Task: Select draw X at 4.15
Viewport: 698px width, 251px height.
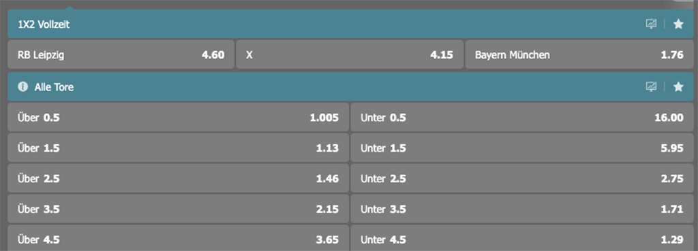Action: pos(350,55)
